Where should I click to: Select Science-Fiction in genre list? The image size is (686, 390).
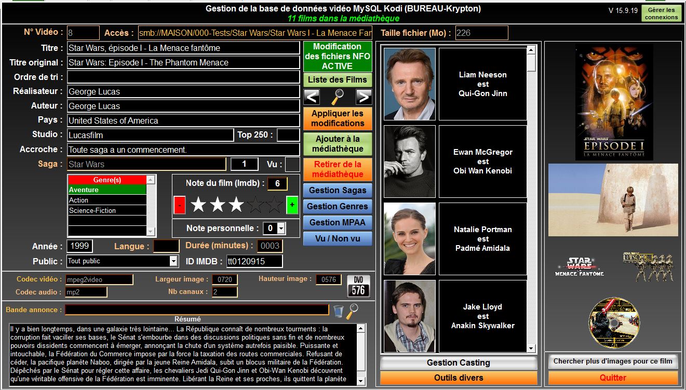pos(107,210)
